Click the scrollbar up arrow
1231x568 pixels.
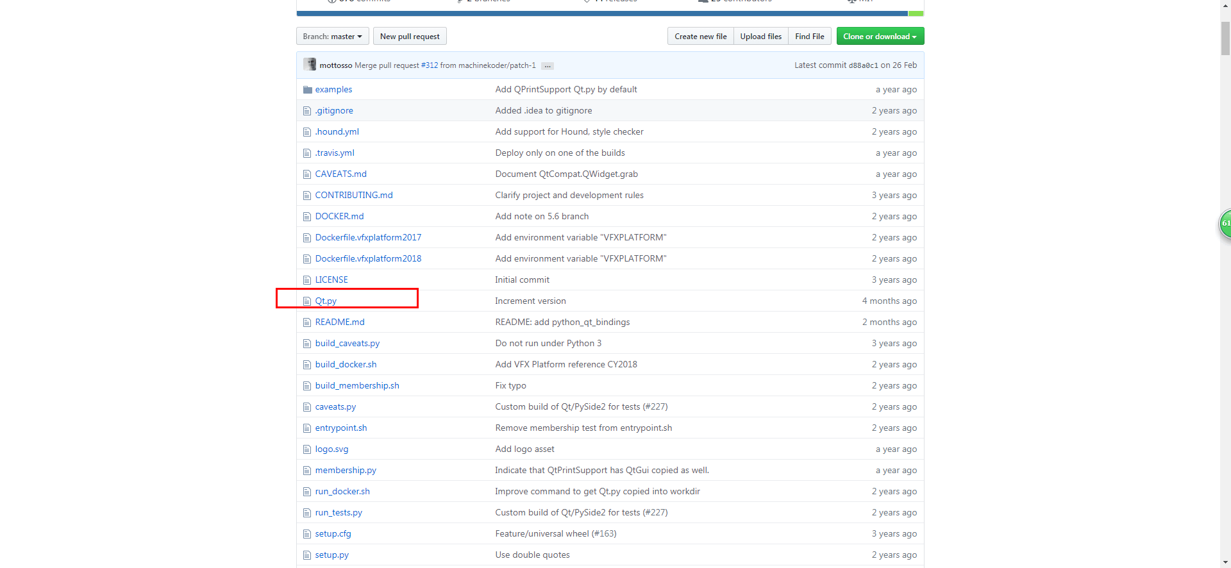1225,5
